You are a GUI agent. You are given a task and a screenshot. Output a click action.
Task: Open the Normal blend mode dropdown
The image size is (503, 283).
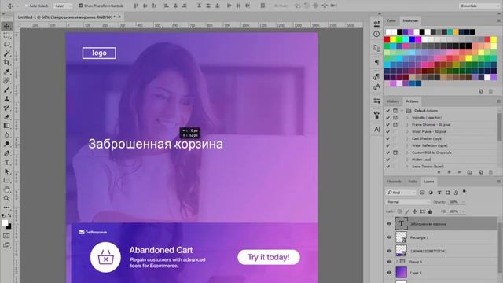408,202
